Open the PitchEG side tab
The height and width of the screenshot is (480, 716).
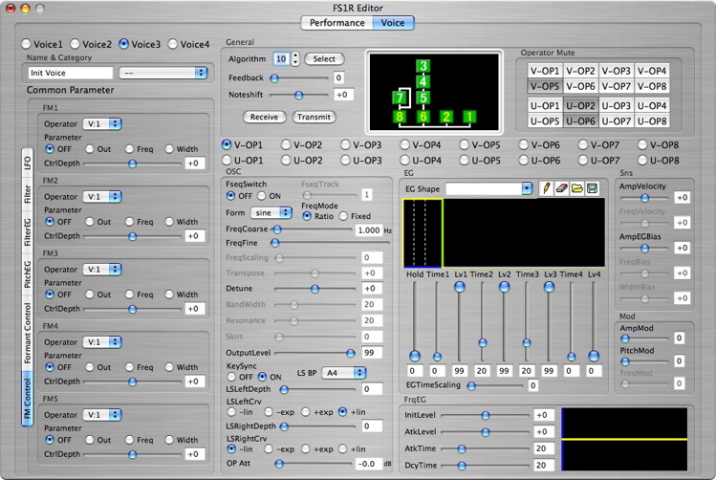(28, 274)
